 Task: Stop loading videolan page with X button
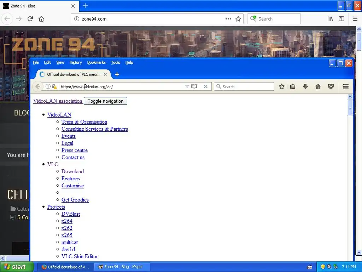206,86
